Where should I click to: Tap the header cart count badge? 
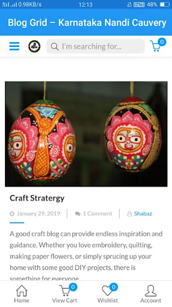click(x=162, y=42)
